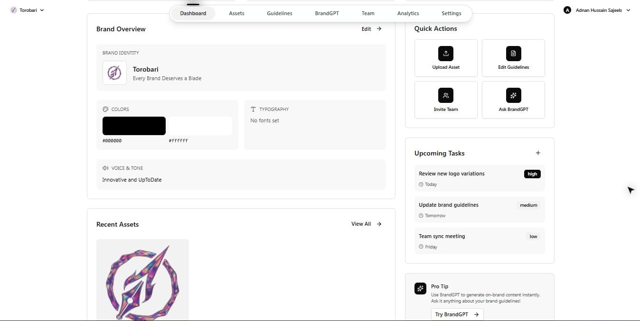Click the white #ffffff color swatch

click(x=200, y=125)
